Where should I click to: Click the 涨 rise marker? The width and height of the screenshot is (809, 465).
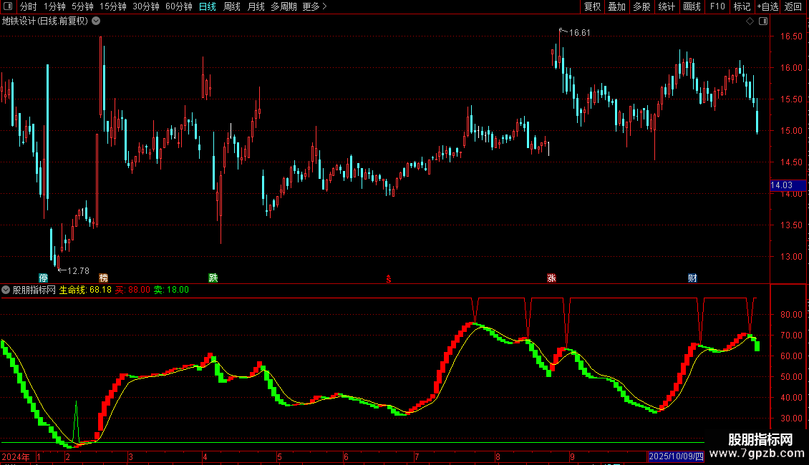coord(551,278)
